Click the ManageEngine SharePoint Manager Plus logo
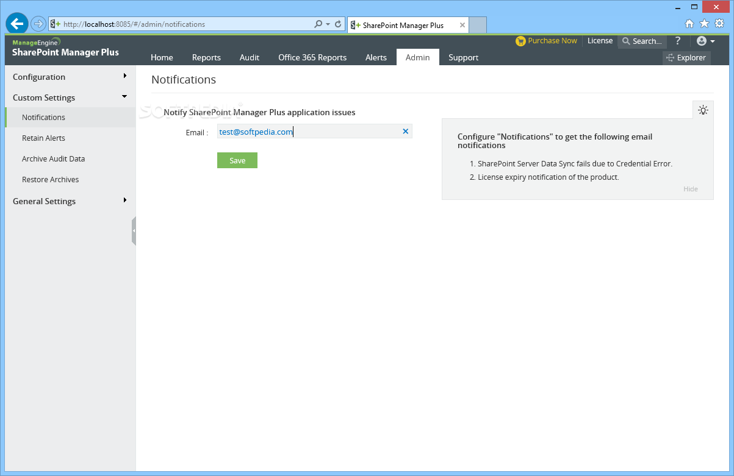The image size is (734, 476). coord(65,48)
